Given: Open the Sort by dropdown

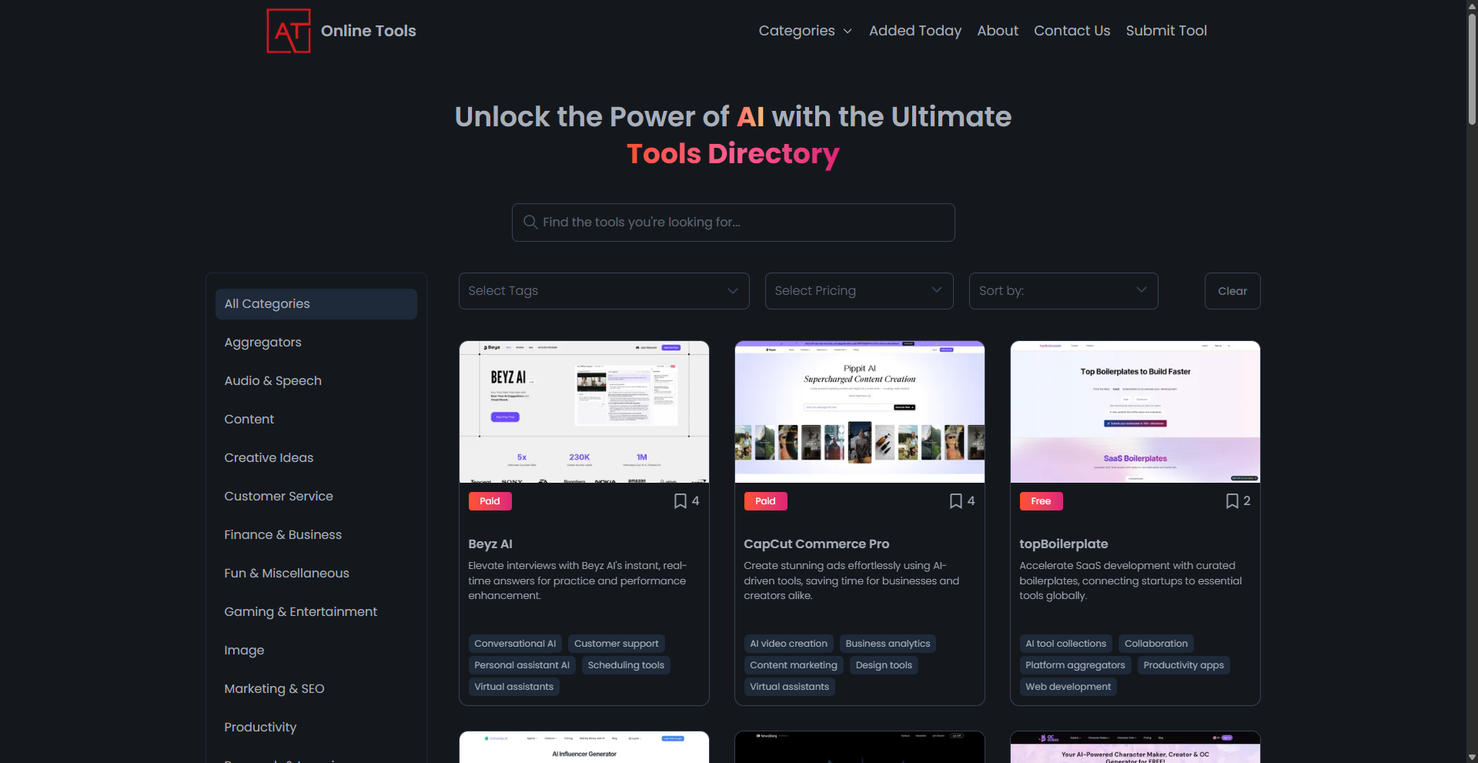Looking at the screenshot, I should 1063,291.
